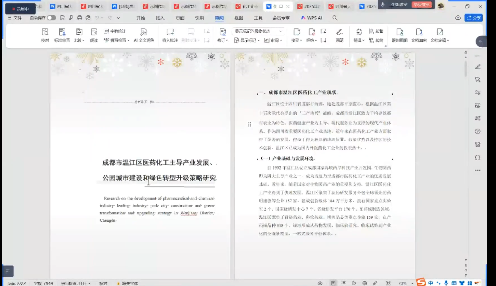The height and width of the screenshot is (286, 496).
Task: Launch AI 全文润色 polishing tool
Action: pos(144,35)
